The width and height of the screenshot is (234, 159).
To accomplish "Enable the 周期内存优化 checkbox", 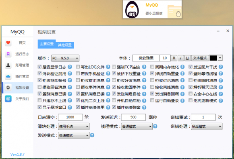I will pyautogui.click(x=152, y=67).
